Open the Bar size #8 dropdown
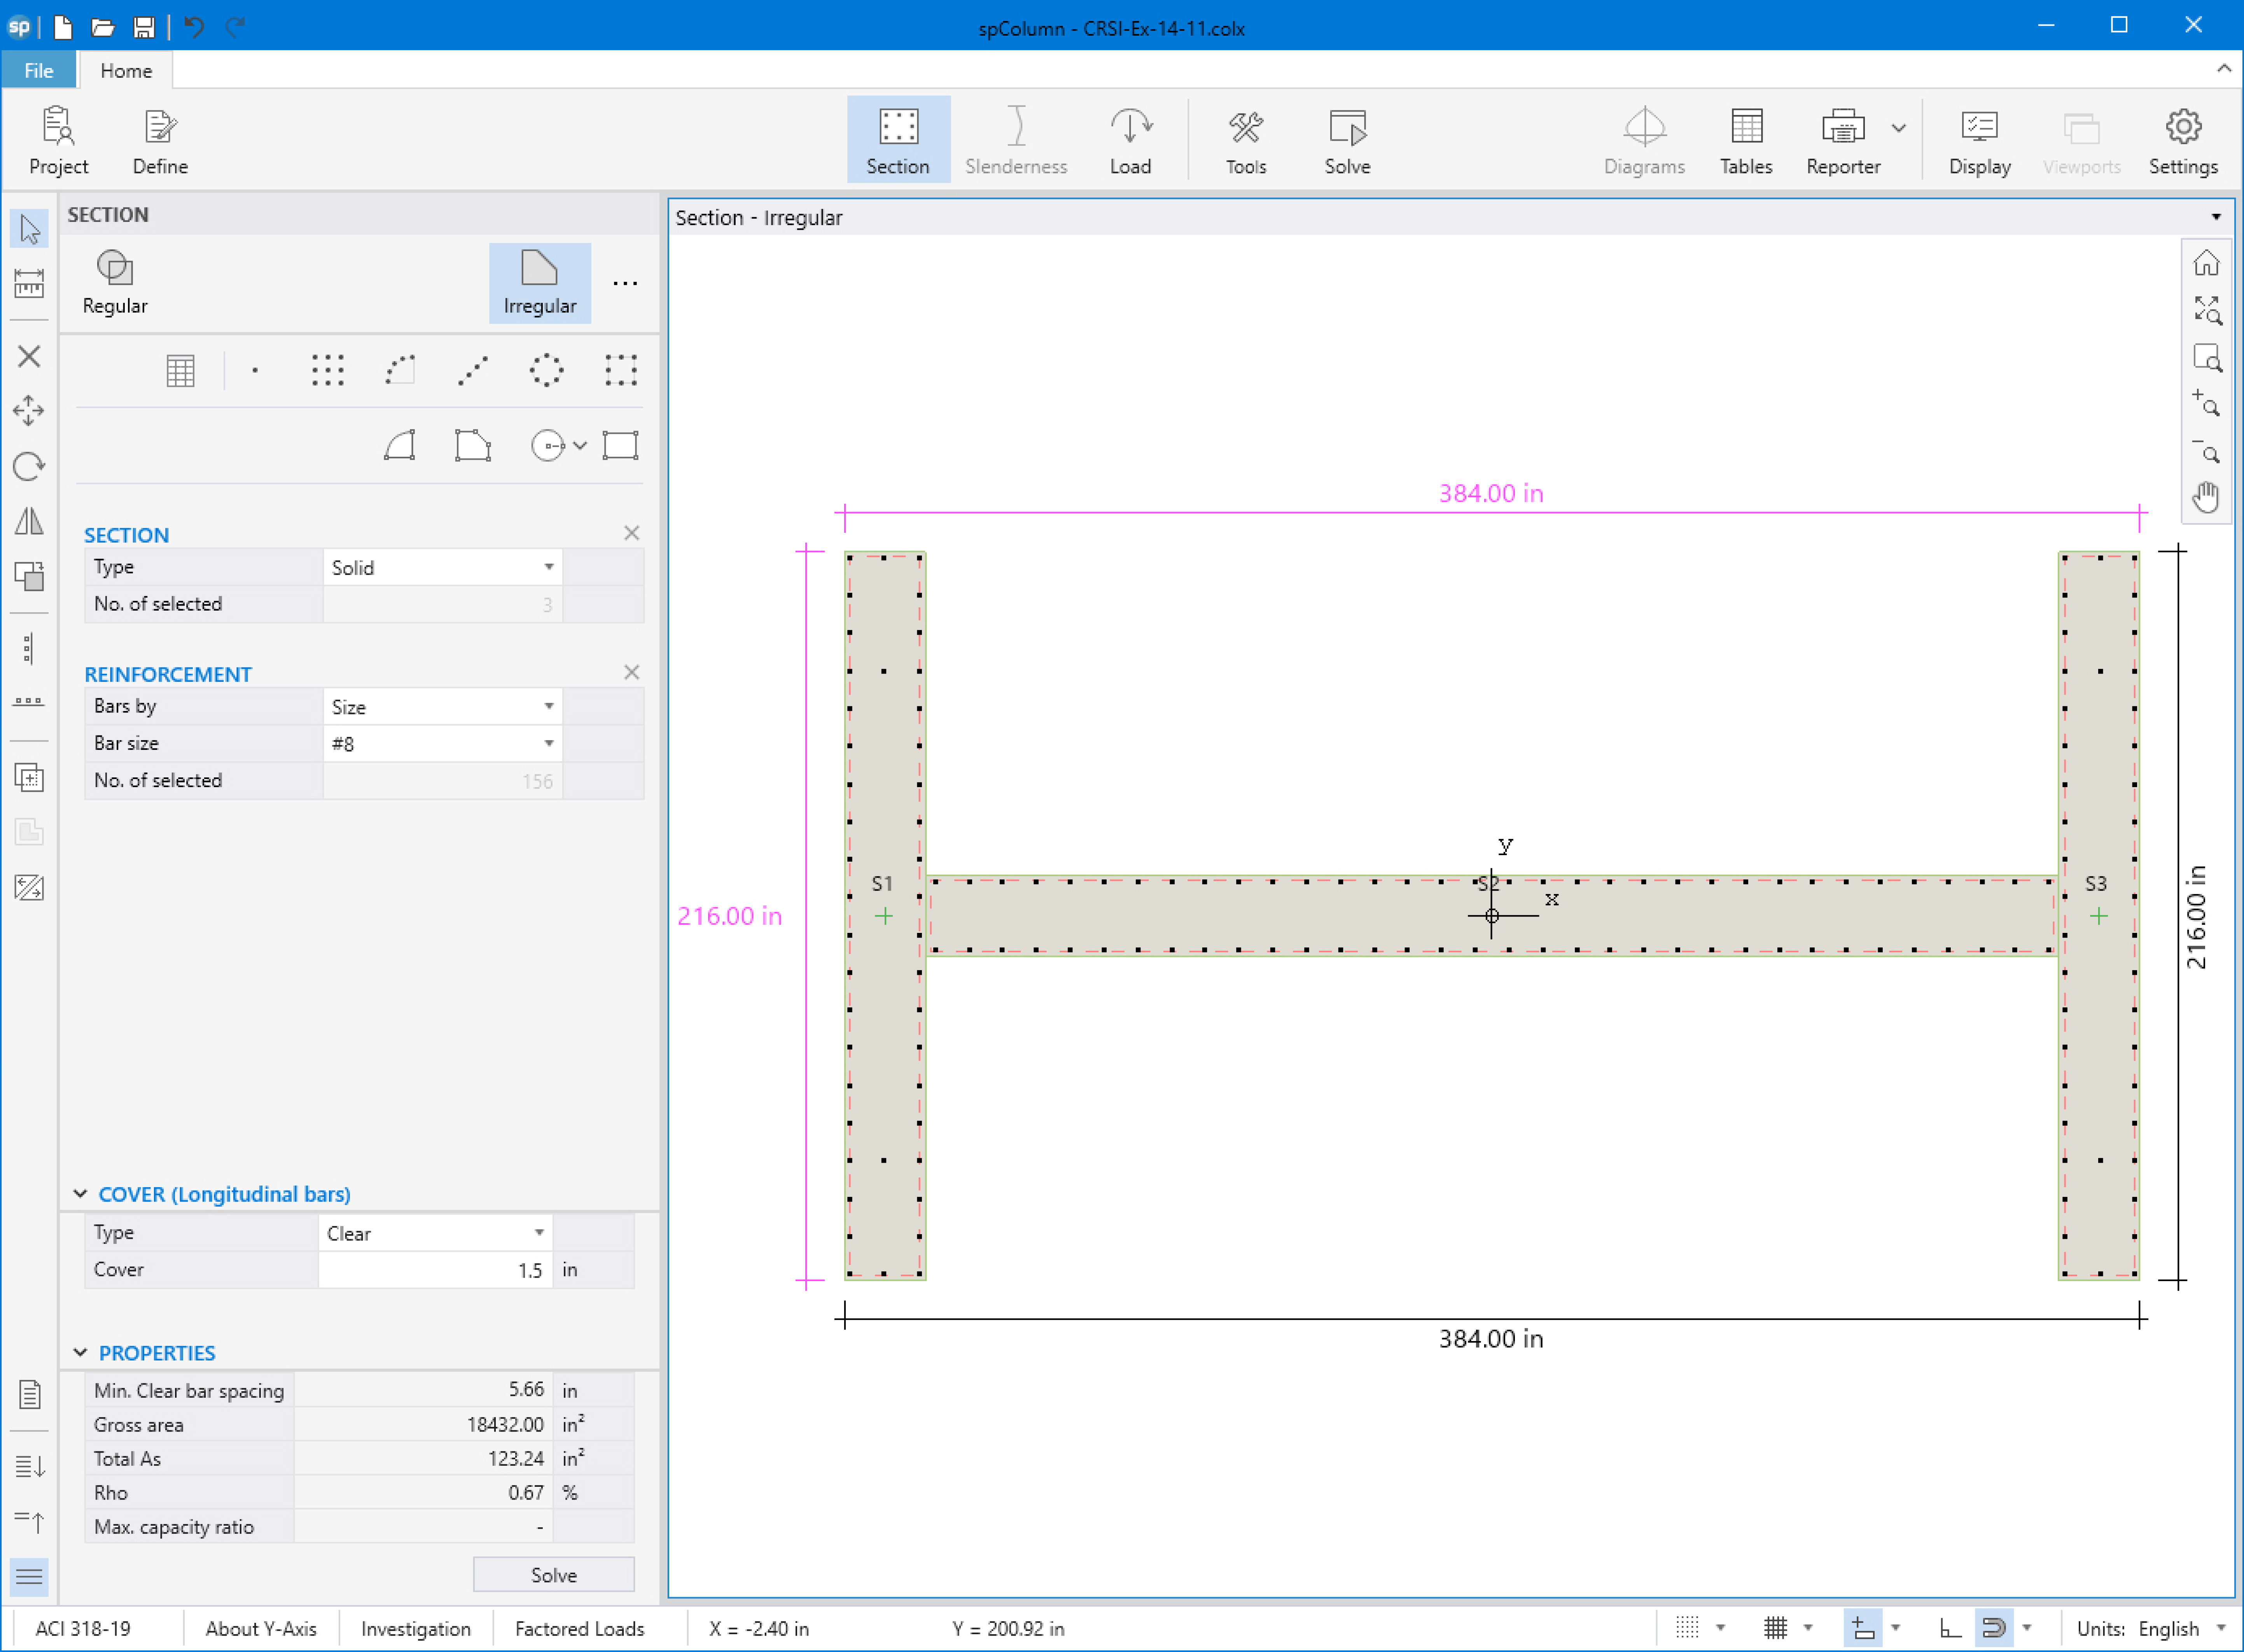Viewport: 2244px width, 1652px height. tap(442, 744)
